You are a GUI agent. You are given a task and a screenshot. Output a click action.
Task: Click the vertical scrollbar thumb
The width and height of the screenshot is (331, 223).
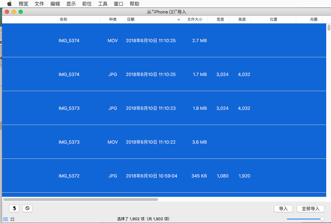329,28
